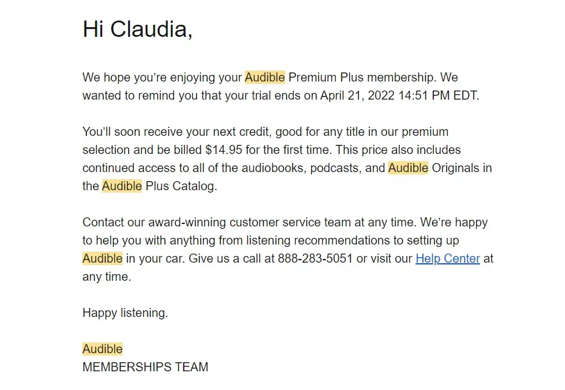565x390 pixels.
Task: Click highlighted Audible before "Plus Catalog"
Action: pyautogui.click(x=122, y=187)
